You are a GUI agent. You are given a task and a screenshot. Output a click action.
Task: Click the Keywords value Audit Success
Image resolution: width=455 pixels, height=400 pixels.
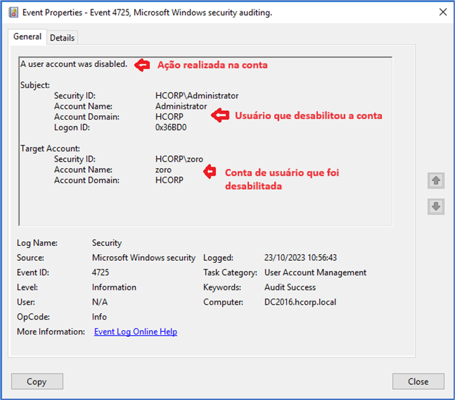[x=290, y=287]
